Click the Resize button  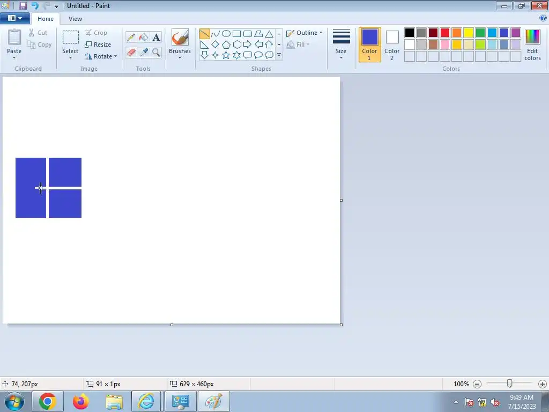[98, 45]
